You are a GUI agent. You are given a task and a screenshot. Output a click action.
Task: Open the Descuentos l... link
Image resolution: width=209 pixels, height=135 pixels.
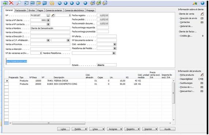[x=187, y=91]
